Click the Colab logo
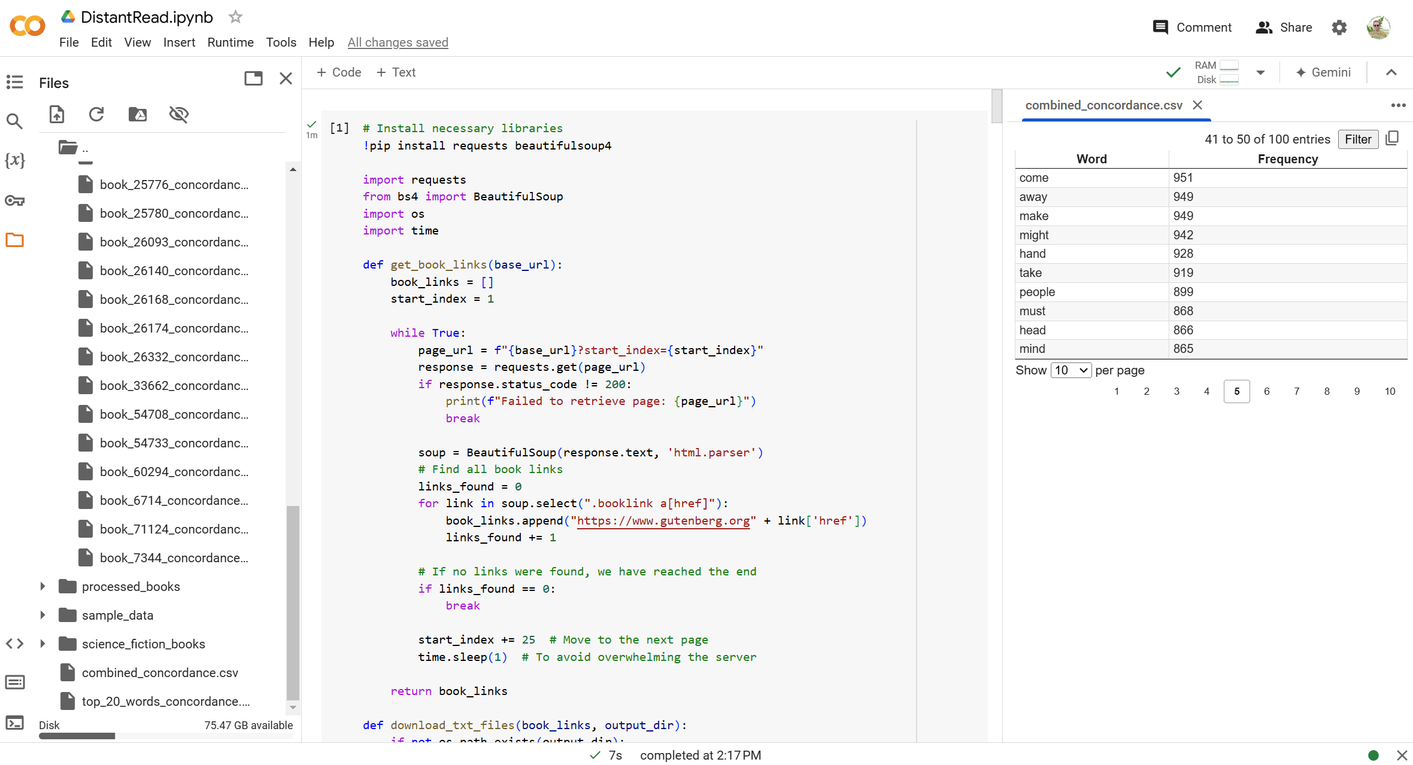The image size is (1413, 765). coord(27,26)
